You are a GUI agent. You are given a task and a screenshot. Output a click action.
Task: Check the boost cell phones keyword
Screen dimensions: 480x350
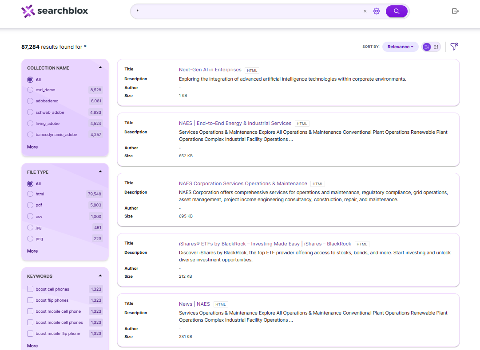pyautogui.click(x=30, y=289)
